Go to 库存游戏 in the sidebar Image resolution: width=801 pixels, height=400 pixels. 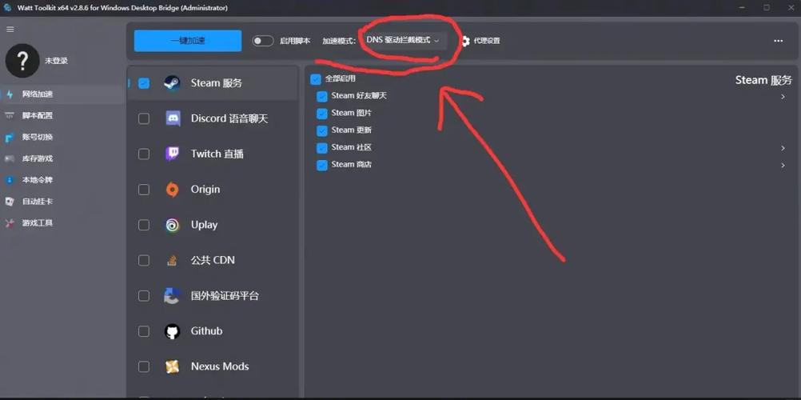coord(37,158)
